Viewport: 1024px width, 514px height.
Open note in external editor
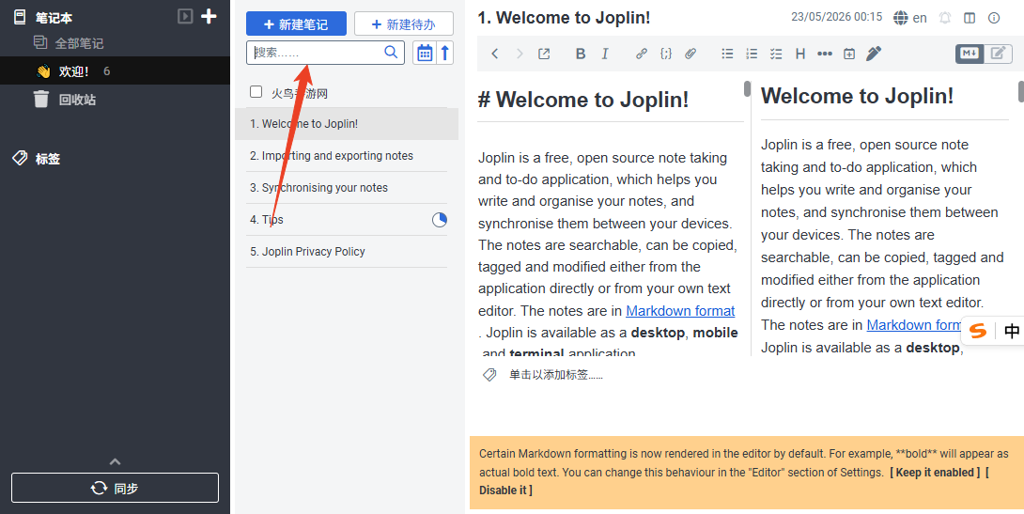coord(544,55)
